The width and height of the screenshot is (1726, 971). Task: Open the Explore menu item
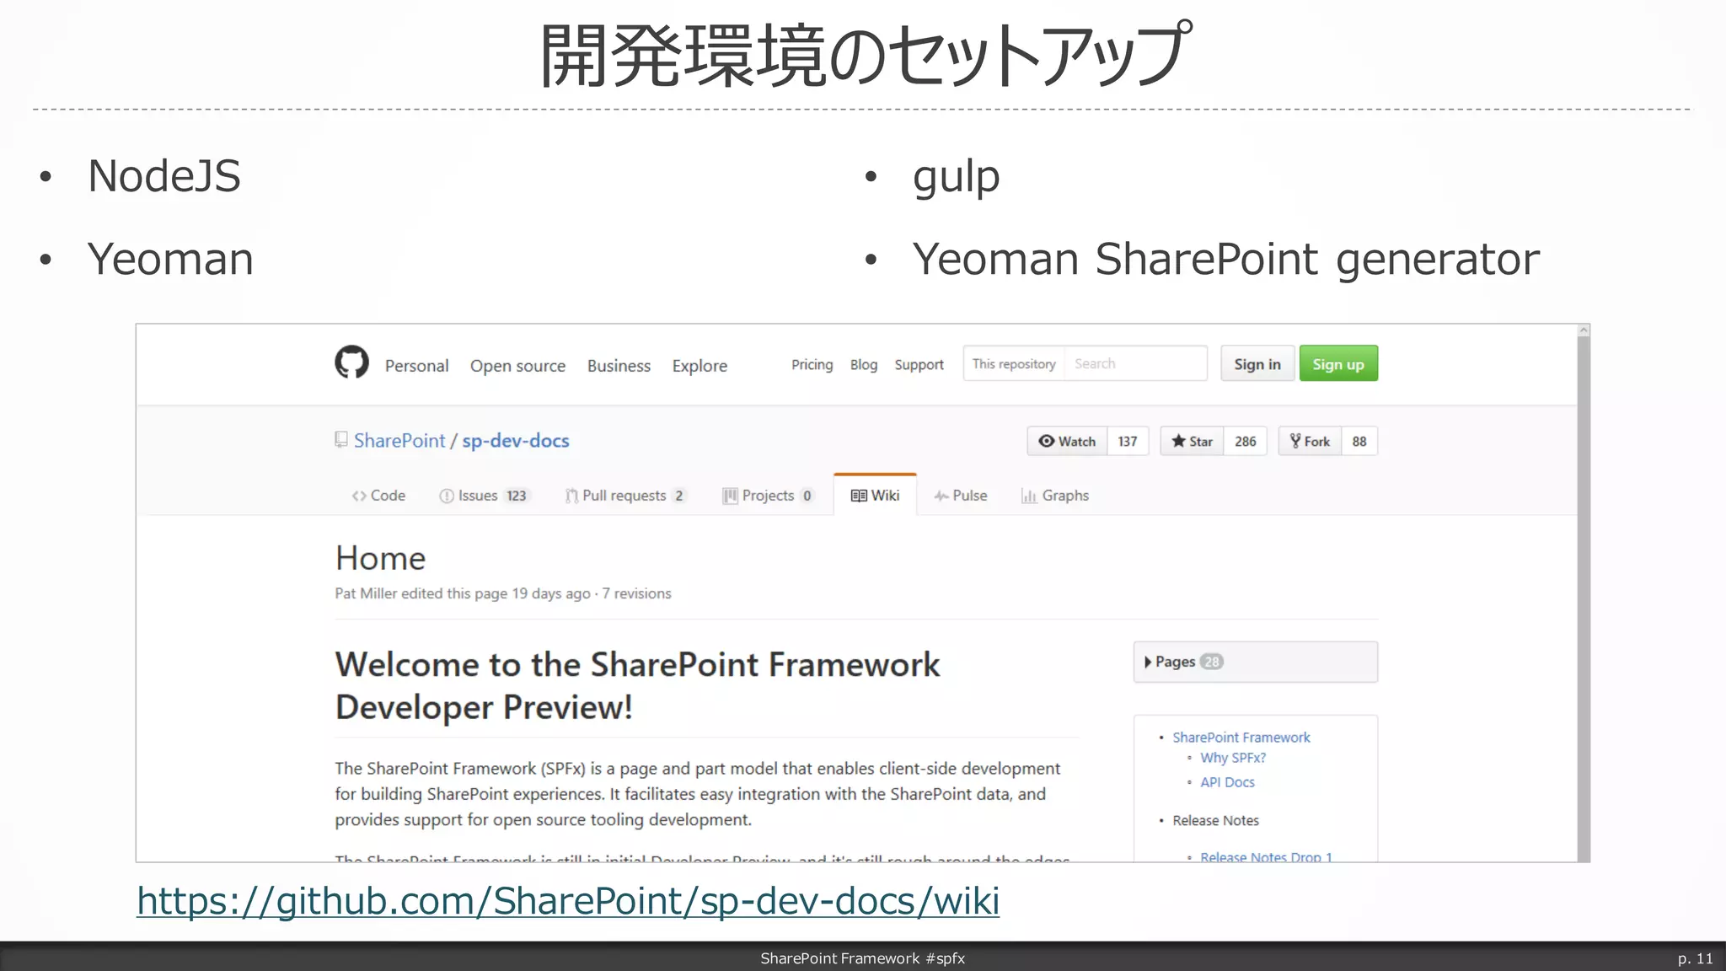[700, 366]
